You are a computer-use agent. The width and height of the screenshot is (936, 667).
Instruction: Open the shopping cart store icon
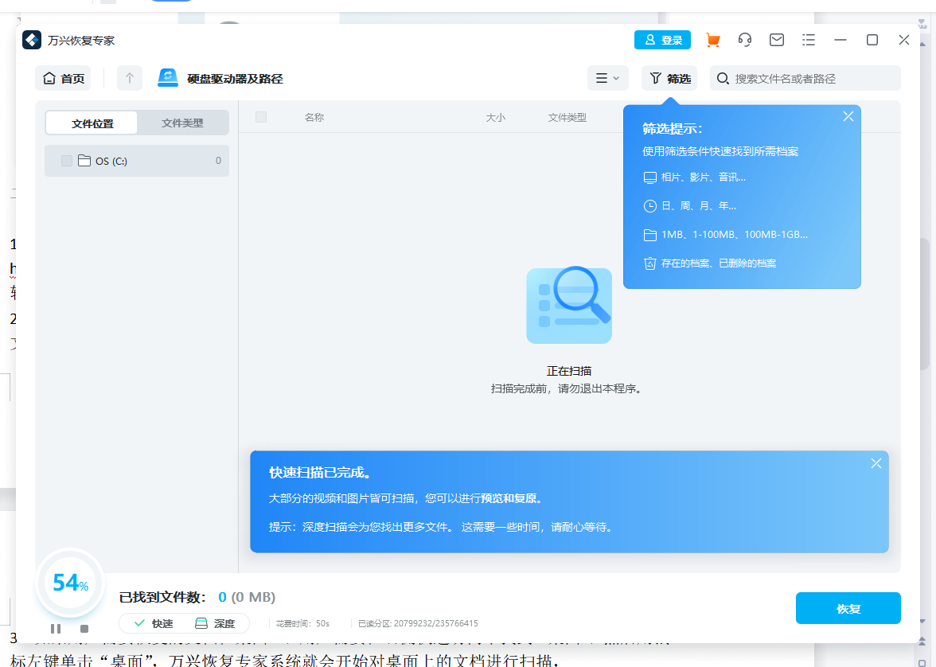pyautogui.click(x=712, y=39)
